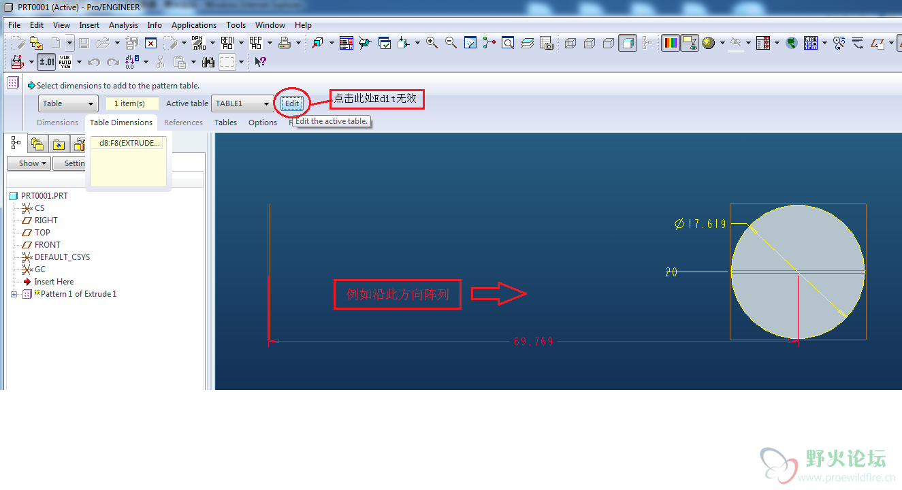Toggle the ±.01 dimension tolerance icon
Viewport: 902px width, 490px height.
tap(46, 62)
